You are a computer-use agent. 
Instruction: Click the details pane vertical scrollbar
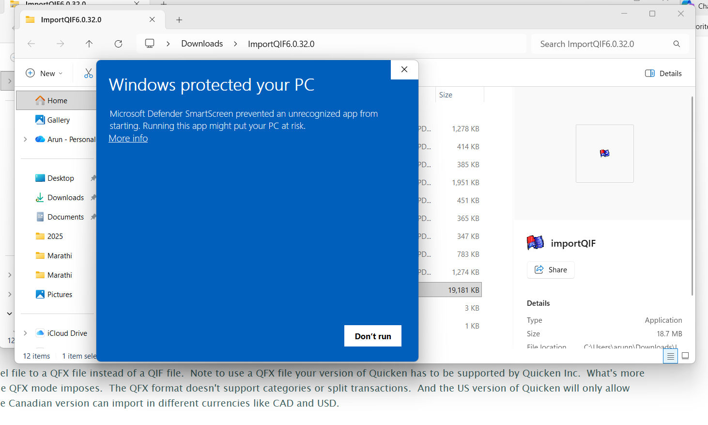tap(692, 196)
